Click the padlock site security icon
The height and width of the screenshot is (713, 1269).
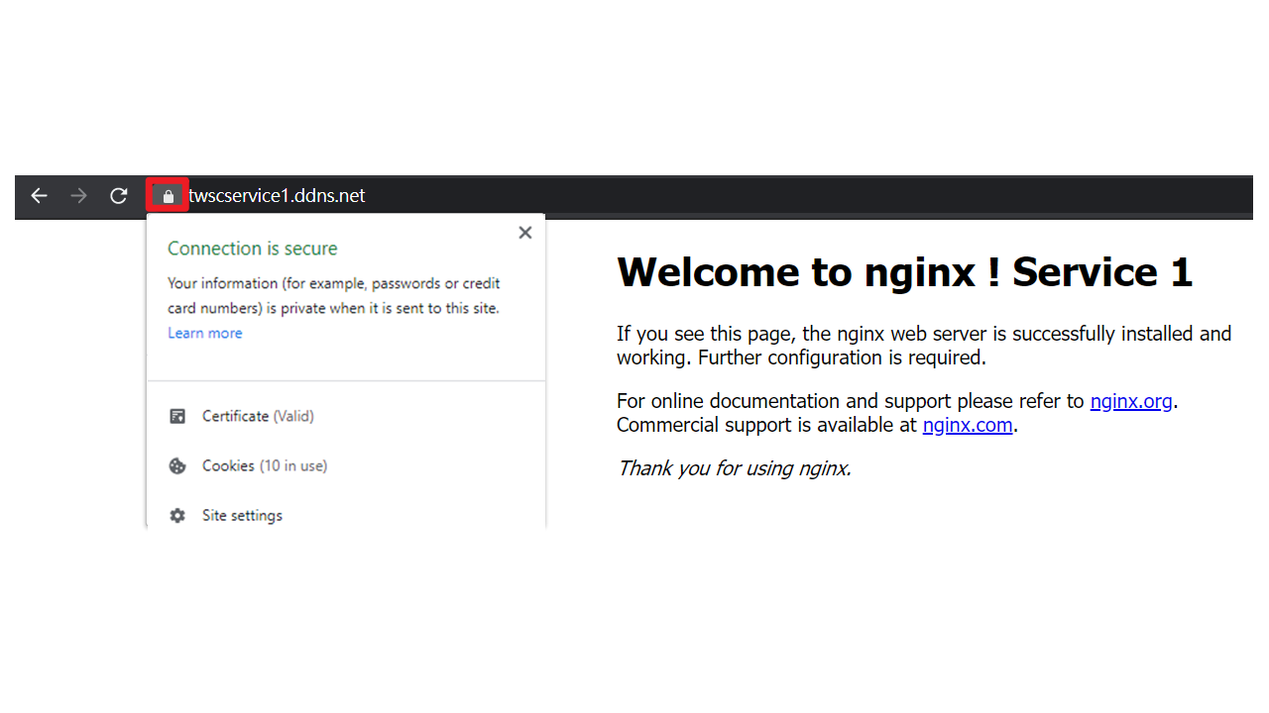[168, 196]
